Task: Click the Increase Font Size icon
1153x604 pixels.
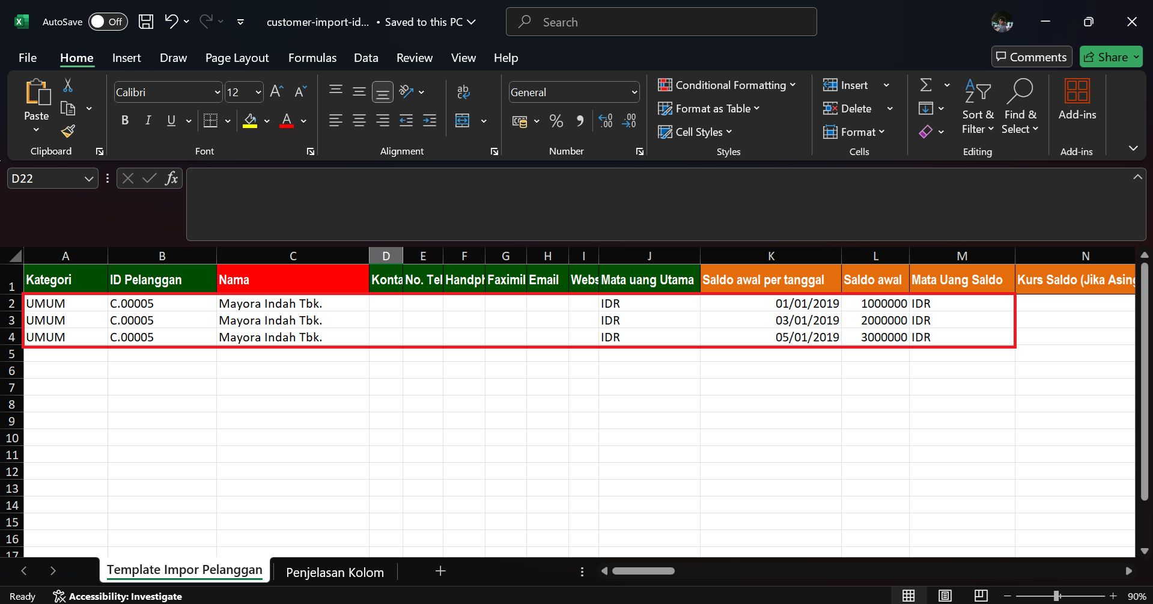Action: [x=276, y=92]
